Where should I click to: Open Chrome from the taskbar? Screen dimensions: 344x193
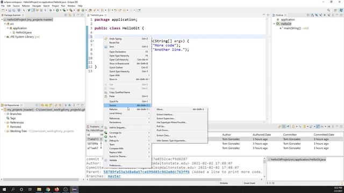click(x=48, y=189)
